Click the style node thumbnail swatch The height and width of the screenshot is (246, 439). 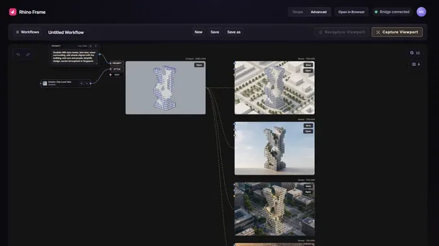click(x=45, y=83)
